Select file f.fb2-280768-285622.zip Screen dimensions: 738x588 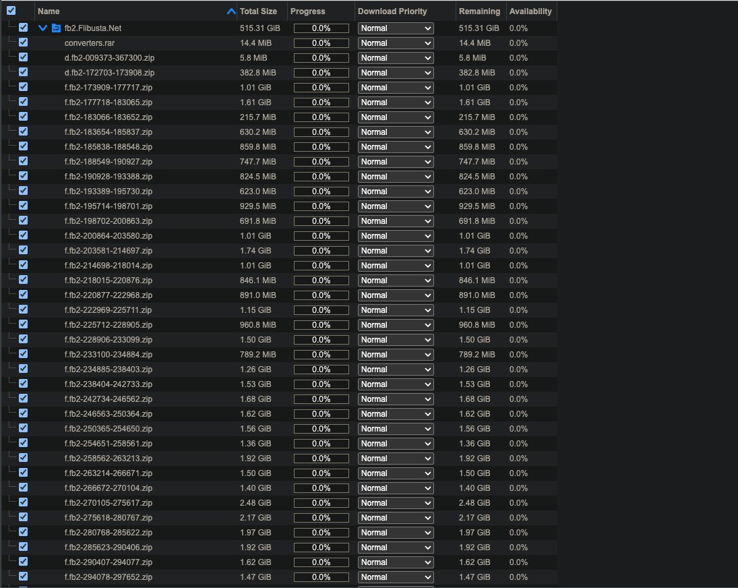109,533
